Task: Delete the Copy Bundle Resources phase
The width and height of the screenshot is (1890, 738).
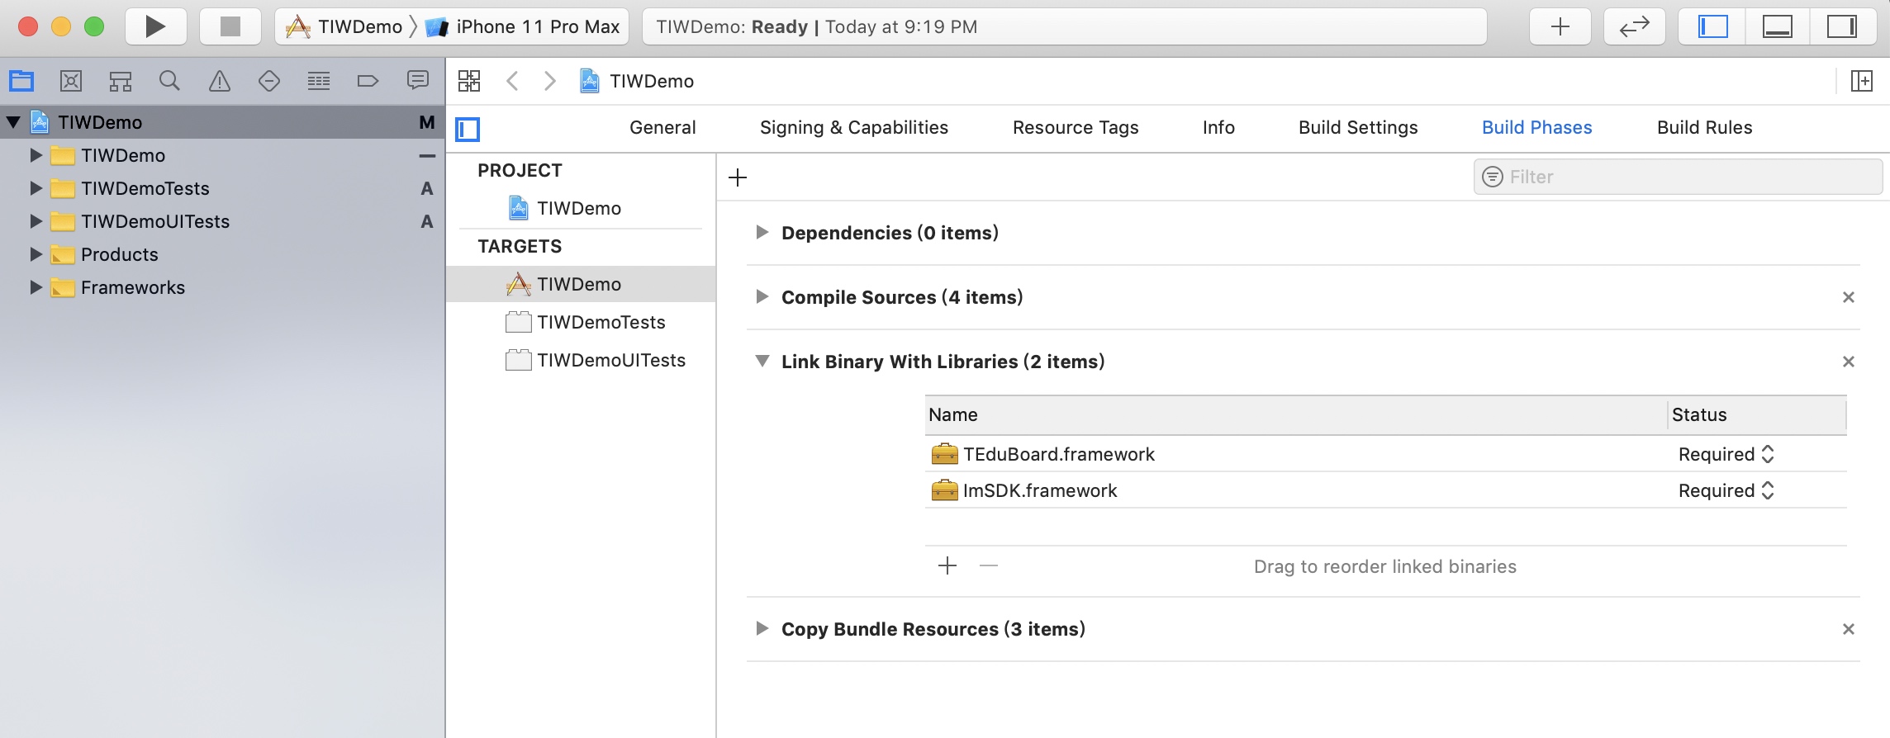Action: 1849,629
